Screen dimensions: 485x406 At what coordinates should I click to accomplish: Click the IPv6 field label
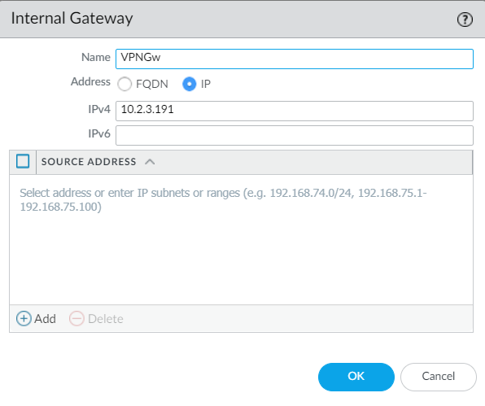point(99,134)
